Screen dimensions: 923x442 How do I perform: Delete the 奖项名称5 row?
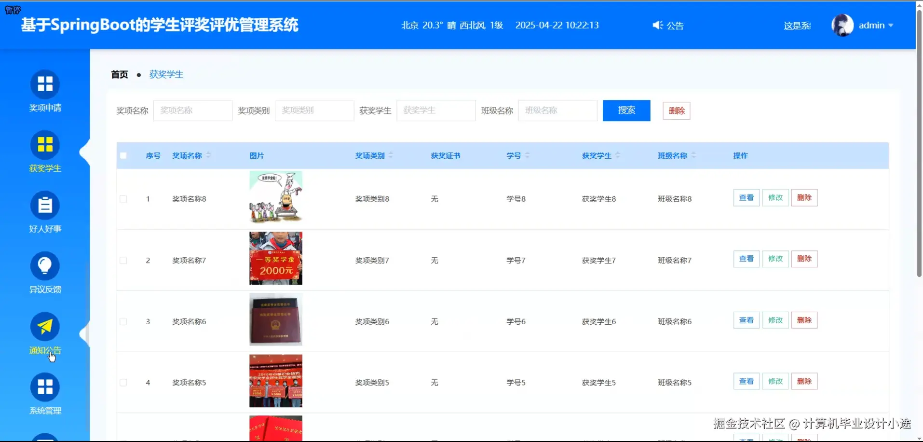(804, 381)
